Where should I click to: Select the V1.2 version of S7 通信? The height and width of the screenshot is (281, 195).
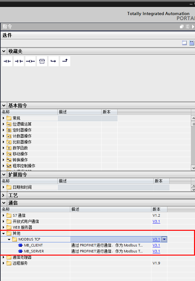pos(156,215)
